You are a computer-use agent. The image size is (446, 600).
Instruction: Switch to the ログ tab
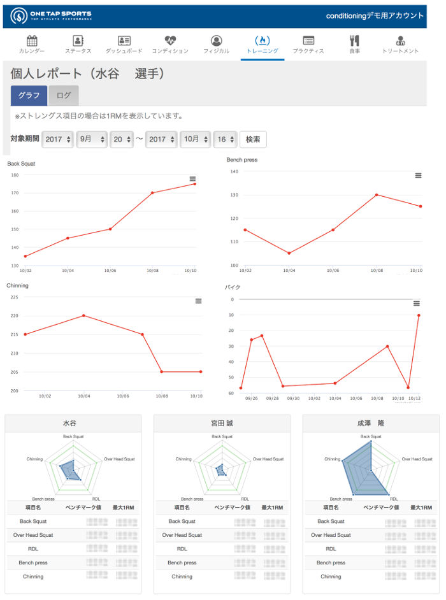click(64, 95)
